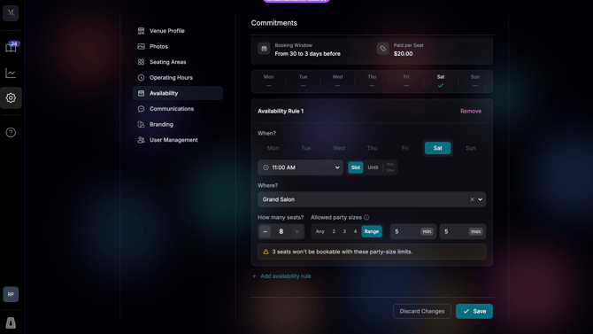
Task: Click the clock icon in the time selector
Action: click(x=266, y=167)
